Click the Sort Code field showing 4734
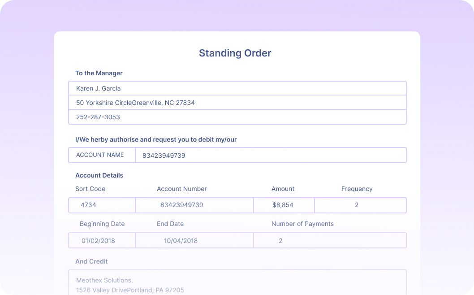 coord(102,205)
